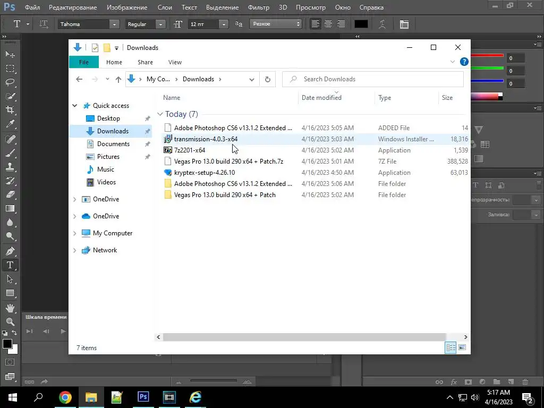Right-align text in Photoshop options bar
This screenshot has height=408, width=544.
341,23
